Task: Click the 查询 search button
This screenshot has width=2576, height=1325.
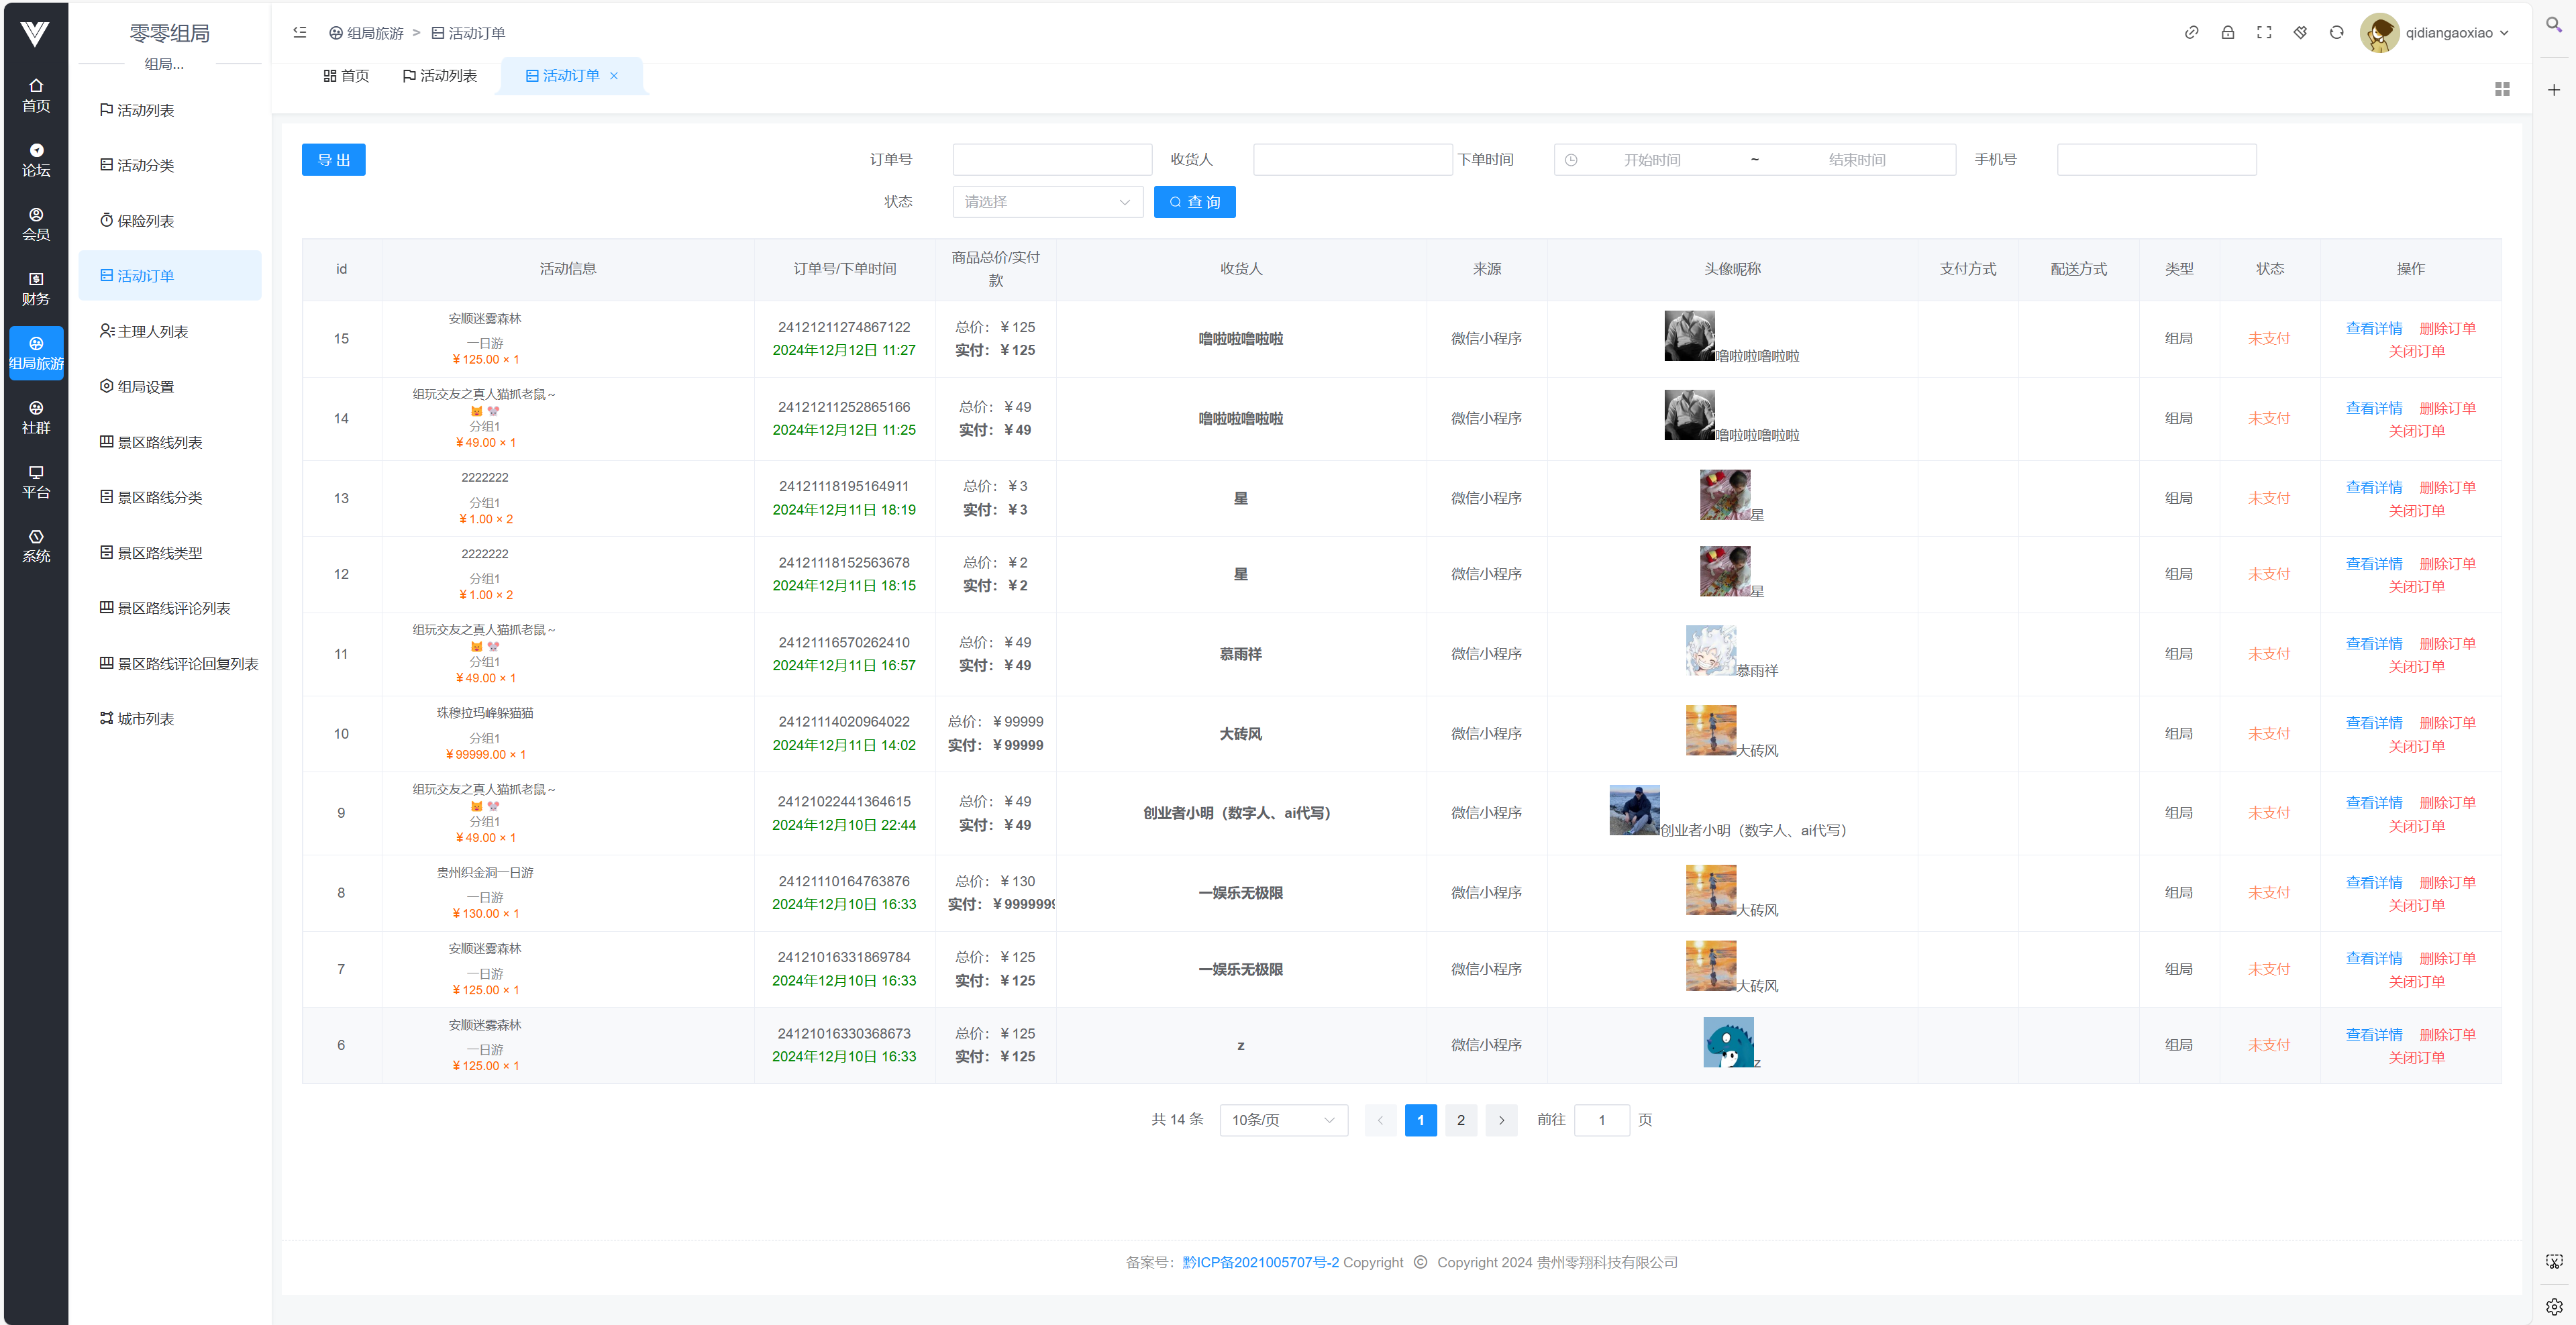Action: click(x=1194, y=202)
